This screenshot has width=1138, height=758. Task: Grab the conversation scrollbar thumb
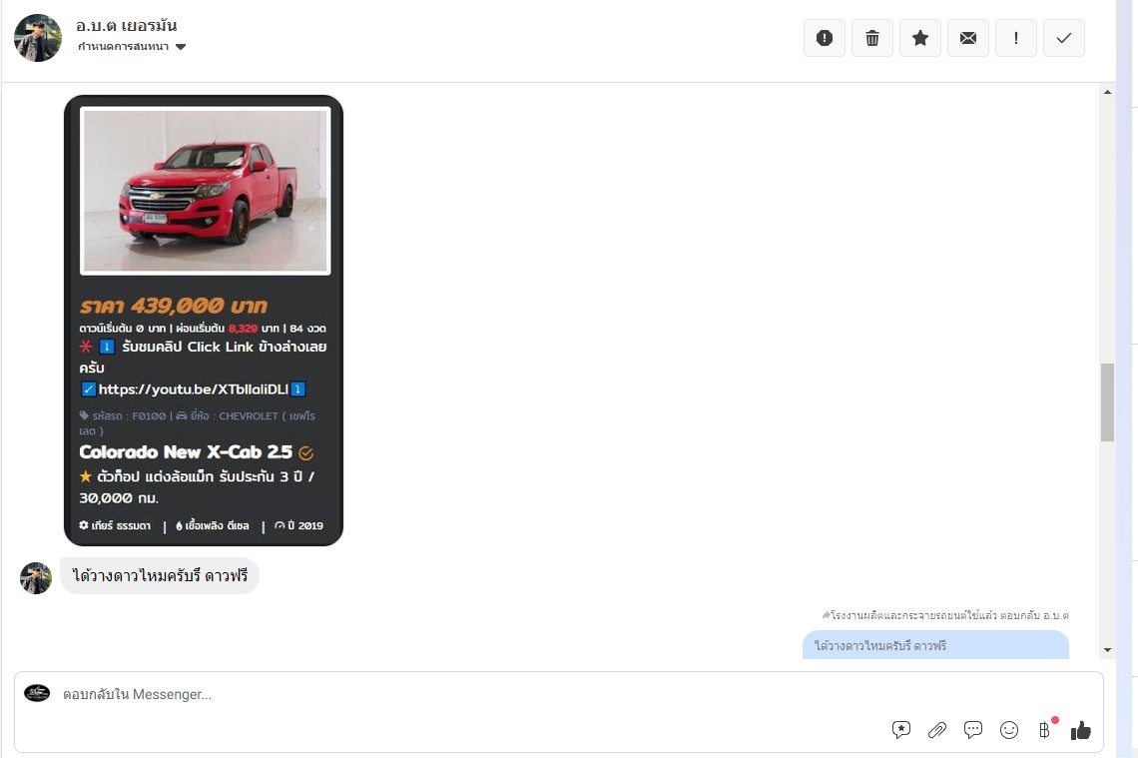pos(1107,402)
